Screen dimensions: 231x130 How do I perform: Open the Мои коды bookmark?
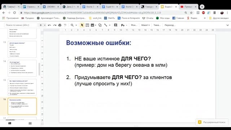pos(163,18)
